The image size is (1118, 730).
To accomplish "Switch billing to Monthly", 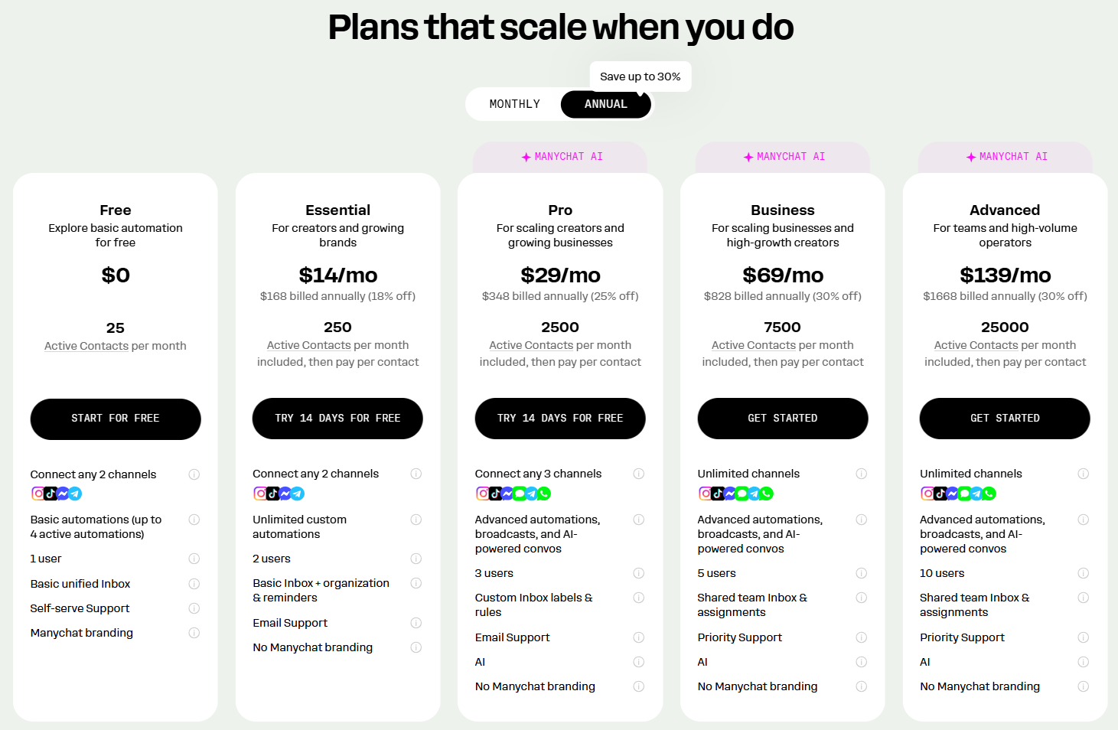I will tap(514, 104).
